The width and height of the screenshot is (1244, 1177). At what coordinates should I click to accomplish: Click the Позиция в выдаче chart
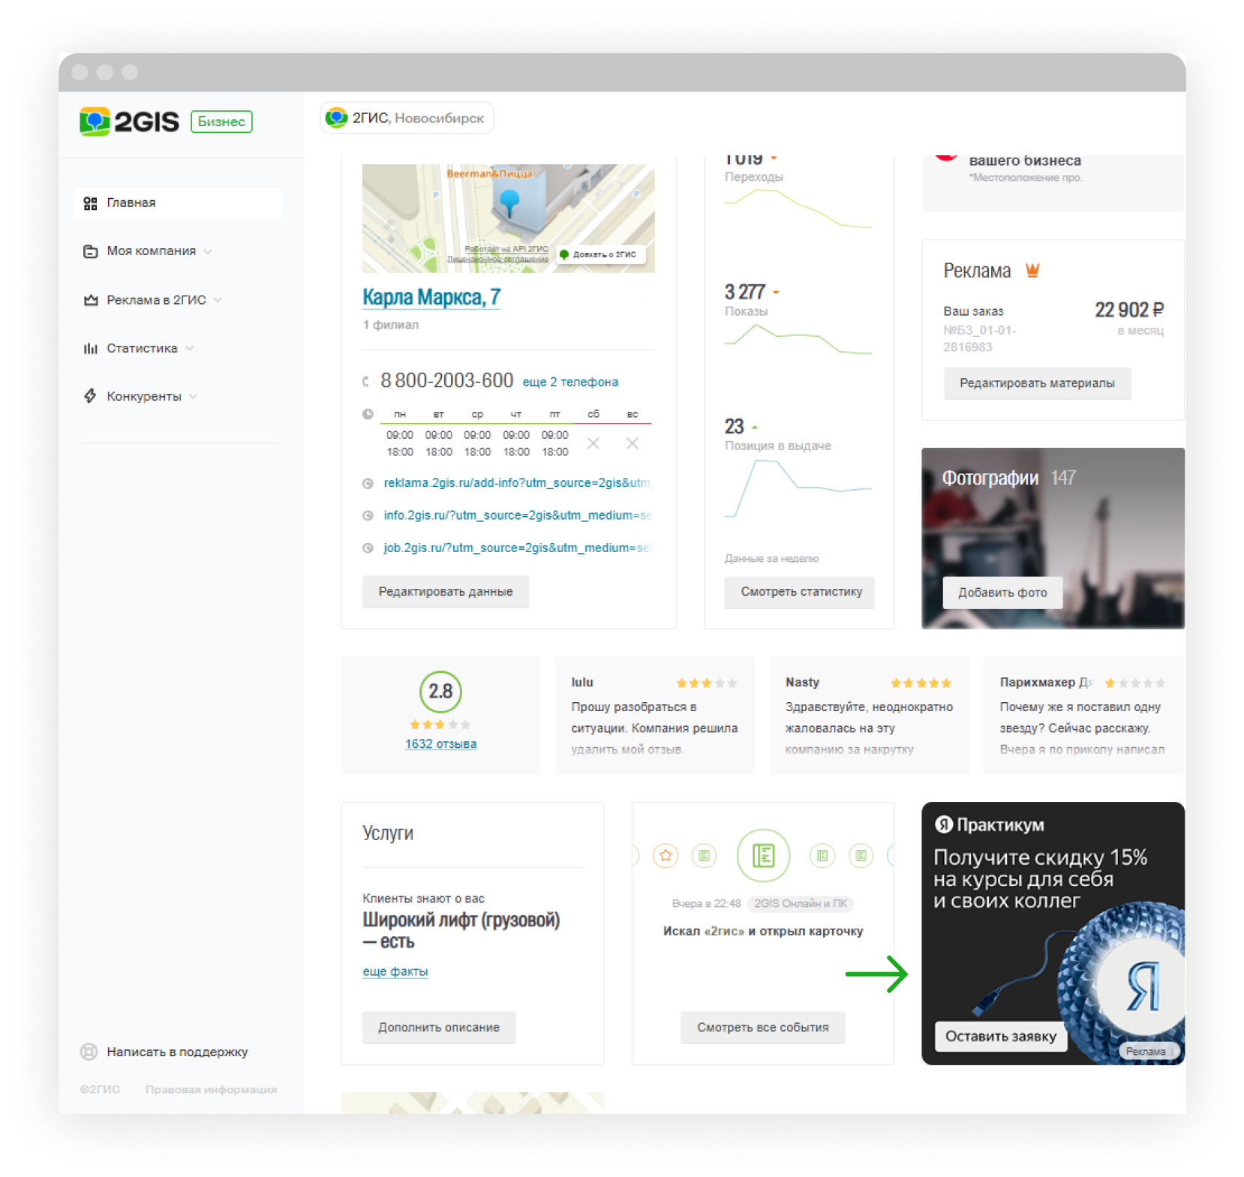click(x=798, y=488)
